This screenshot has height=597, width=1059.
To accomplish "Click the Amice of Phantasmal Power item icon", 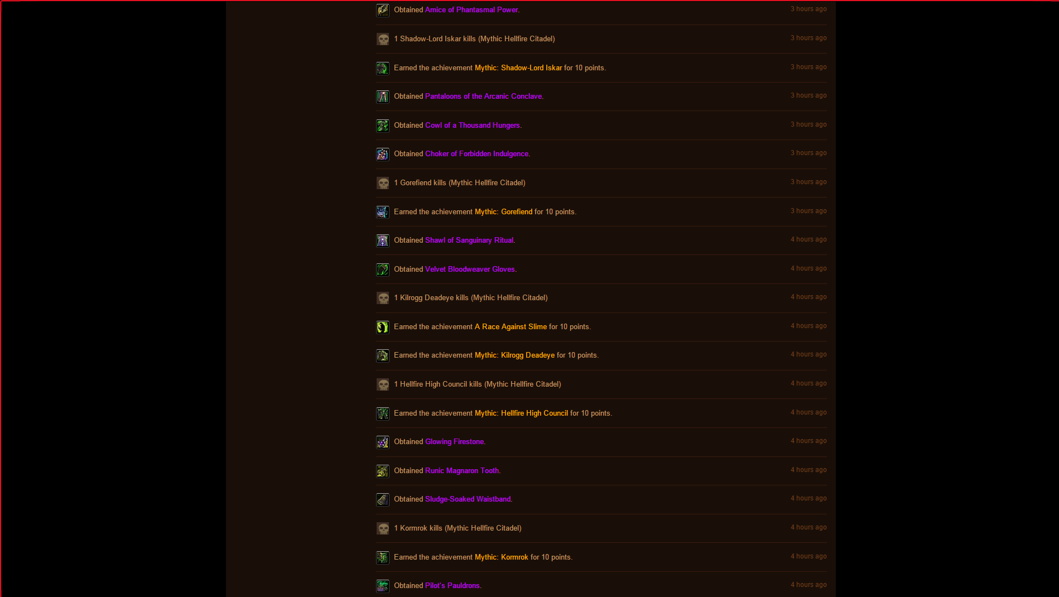I will [x=383, y=10].
